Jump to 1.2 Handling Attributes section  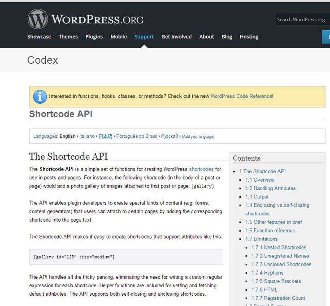click(x=270, y=188)
